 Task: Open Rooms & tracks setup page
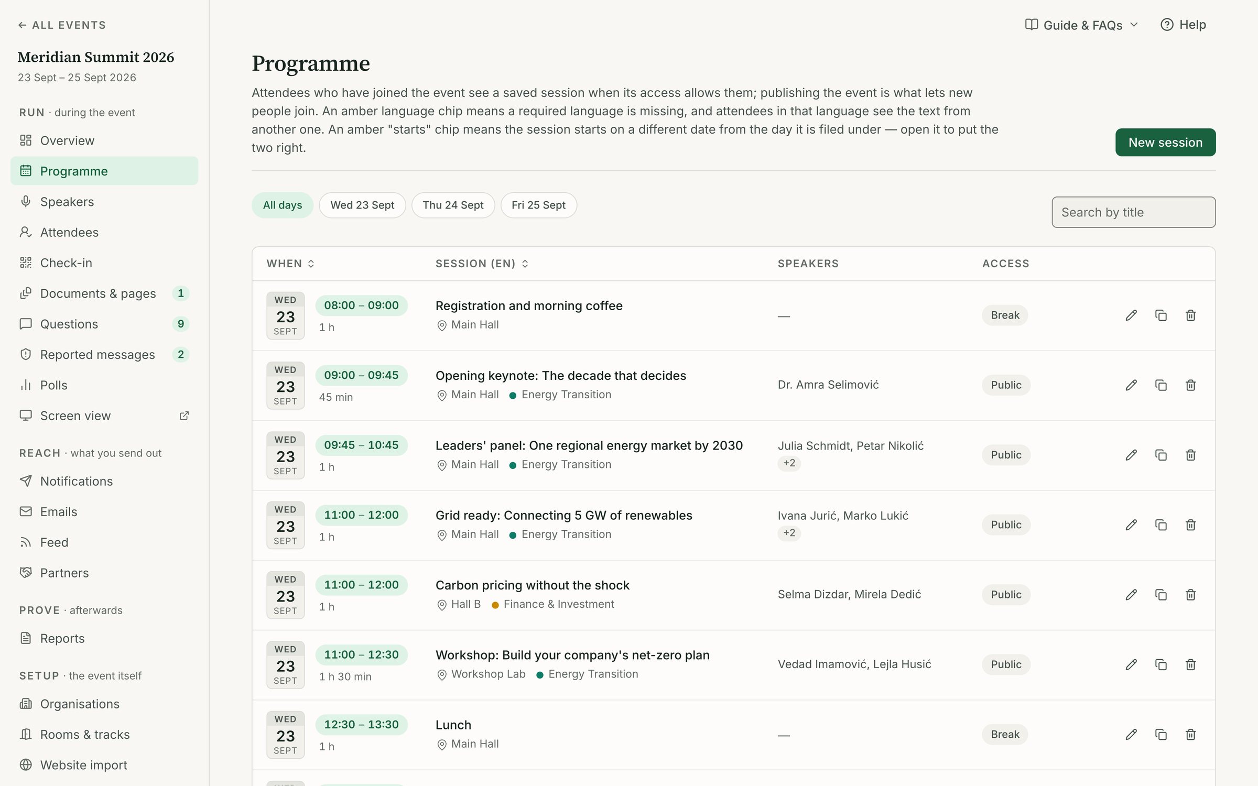(104, 735)
